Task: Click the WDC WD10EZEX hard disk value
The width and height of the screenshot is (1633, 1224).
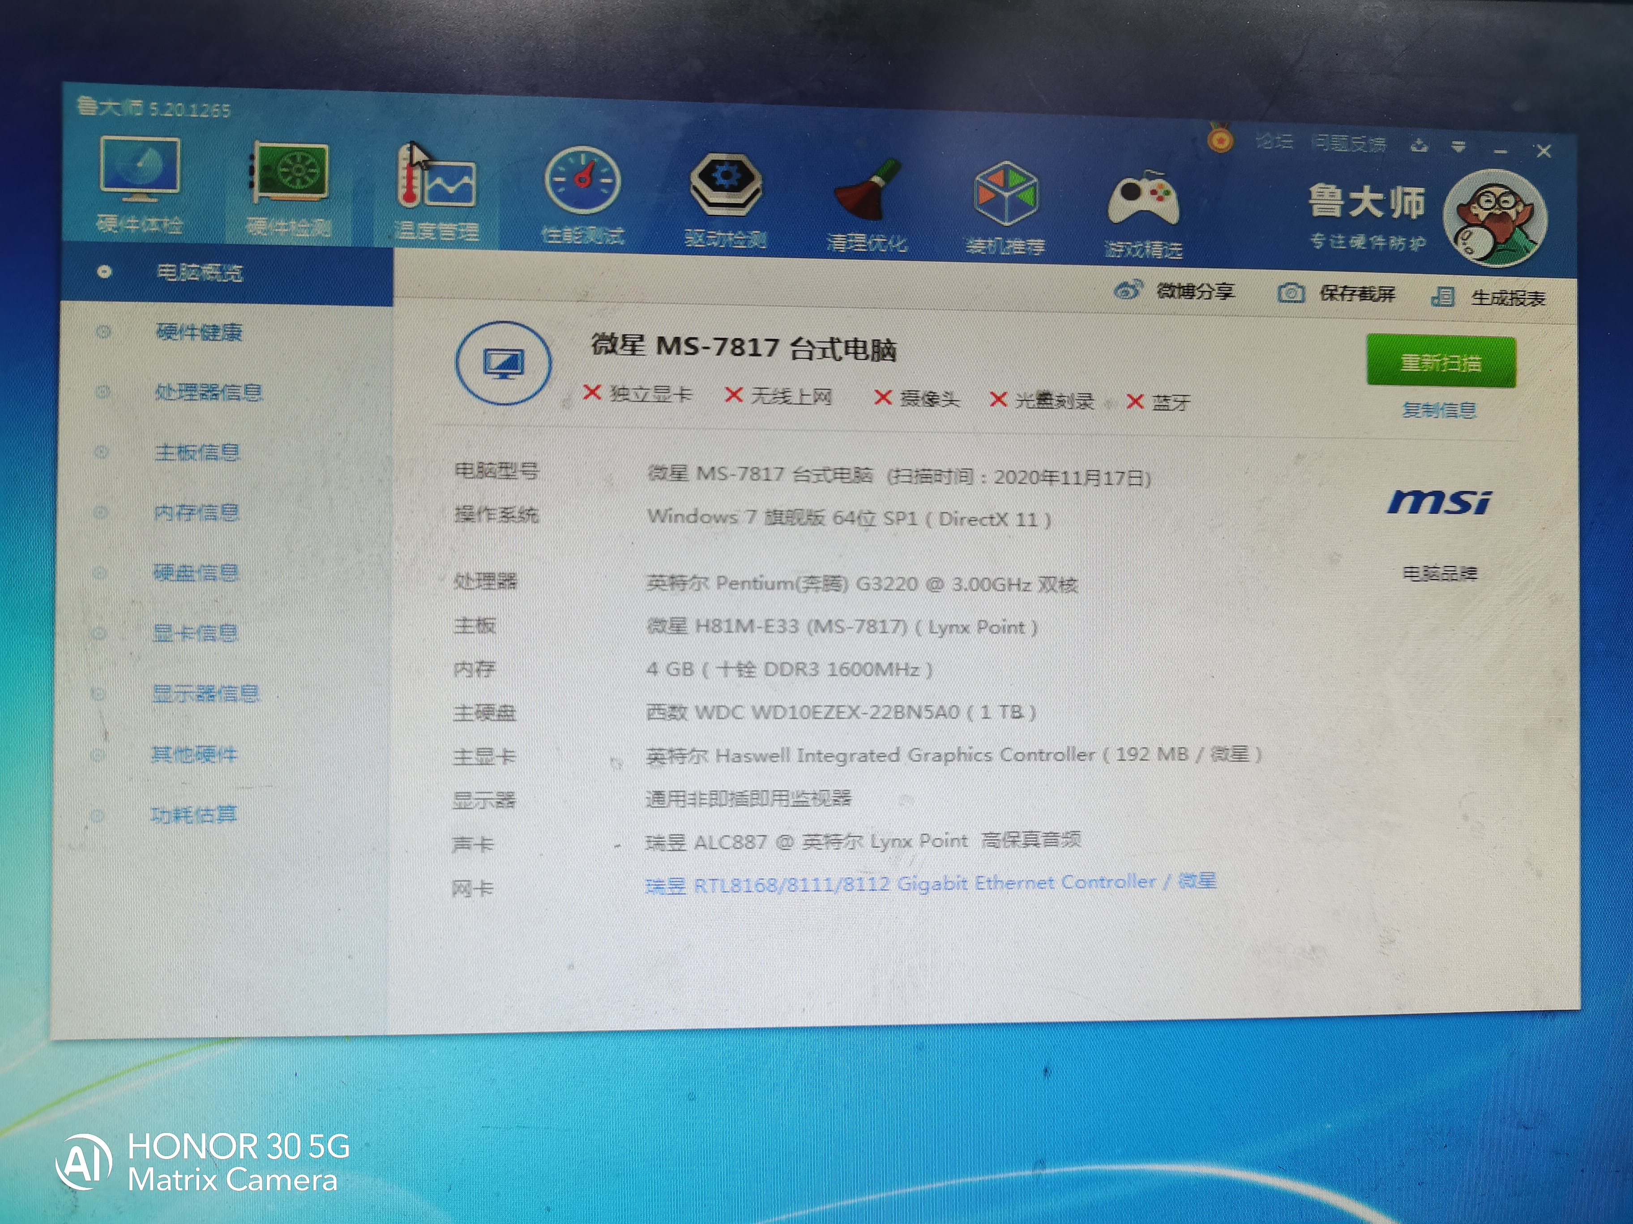Action: (842, 712)
